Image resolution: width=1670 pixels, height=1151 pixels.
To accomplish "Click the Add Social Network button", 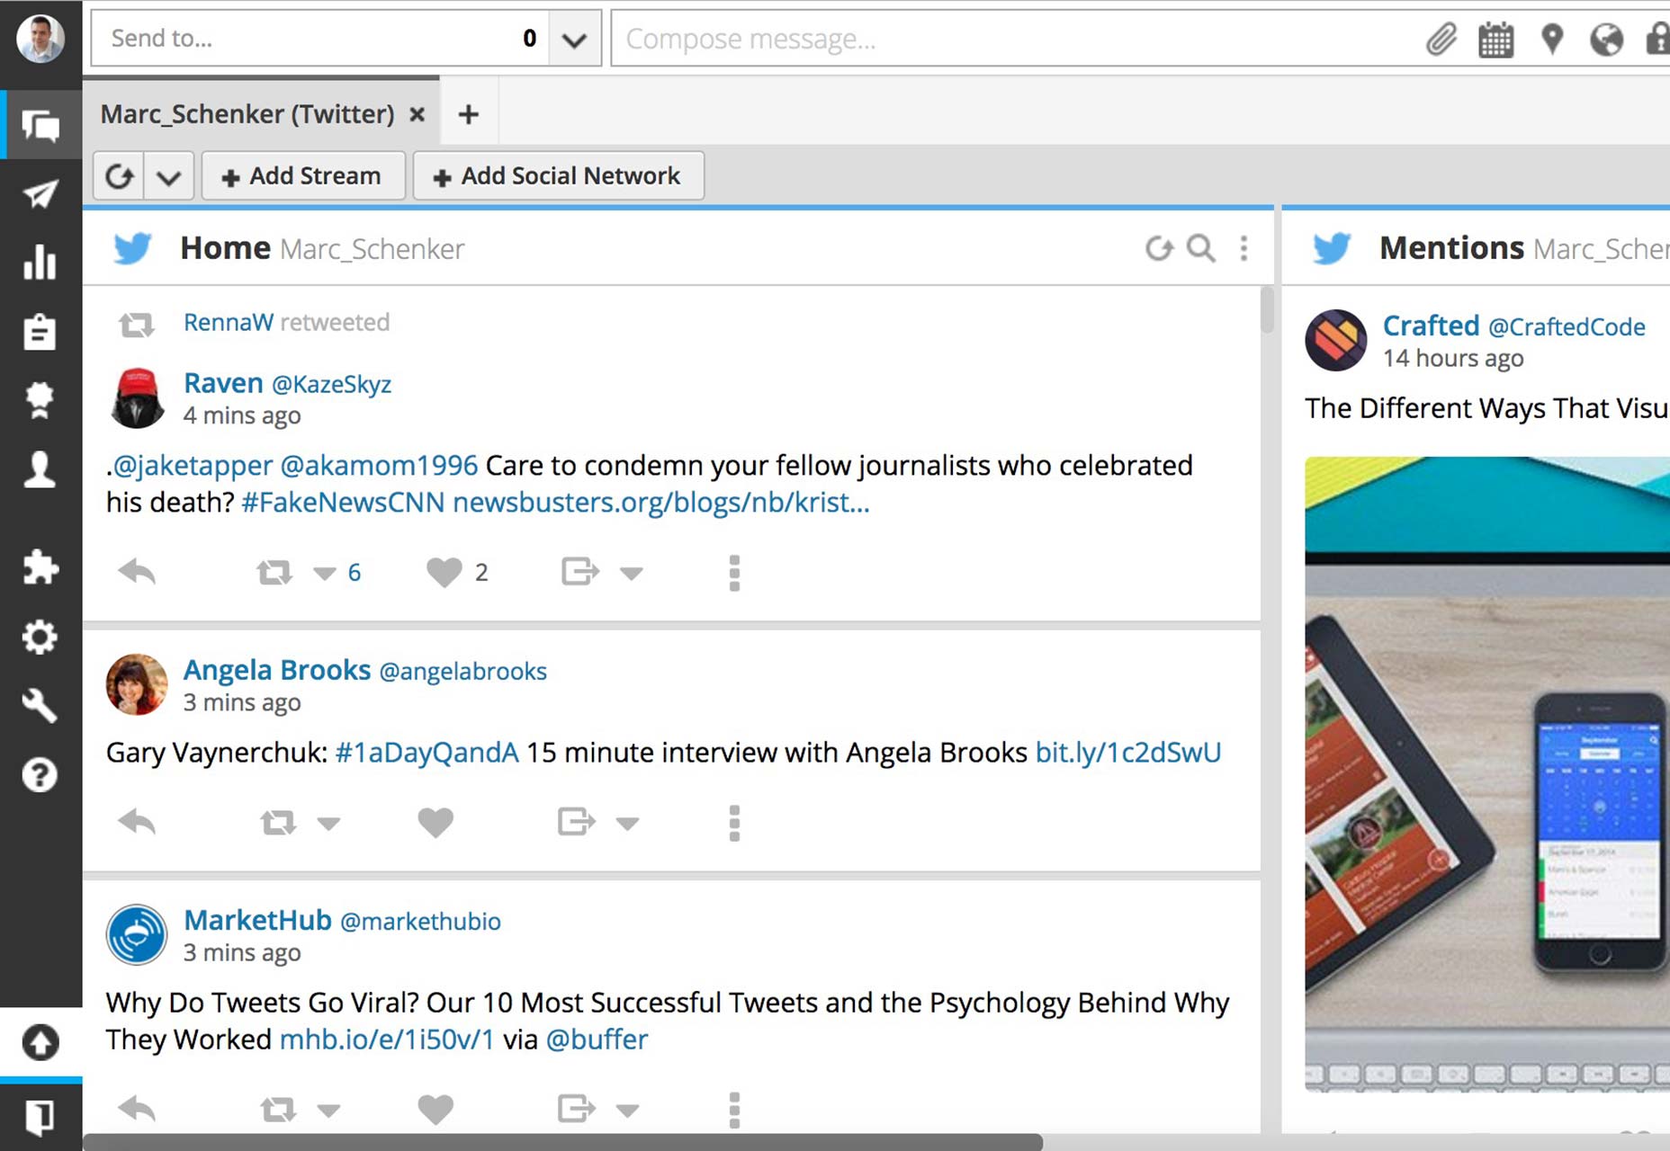I will pos(559,175).
